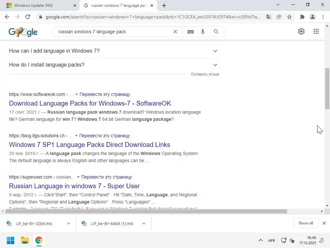Show hidden system tray icons

(x=260, y=240)
